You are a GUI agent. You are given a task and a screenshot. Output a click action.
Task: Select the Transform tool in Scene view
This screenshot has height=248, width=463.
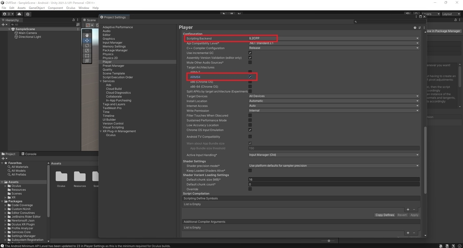point(87,60)
